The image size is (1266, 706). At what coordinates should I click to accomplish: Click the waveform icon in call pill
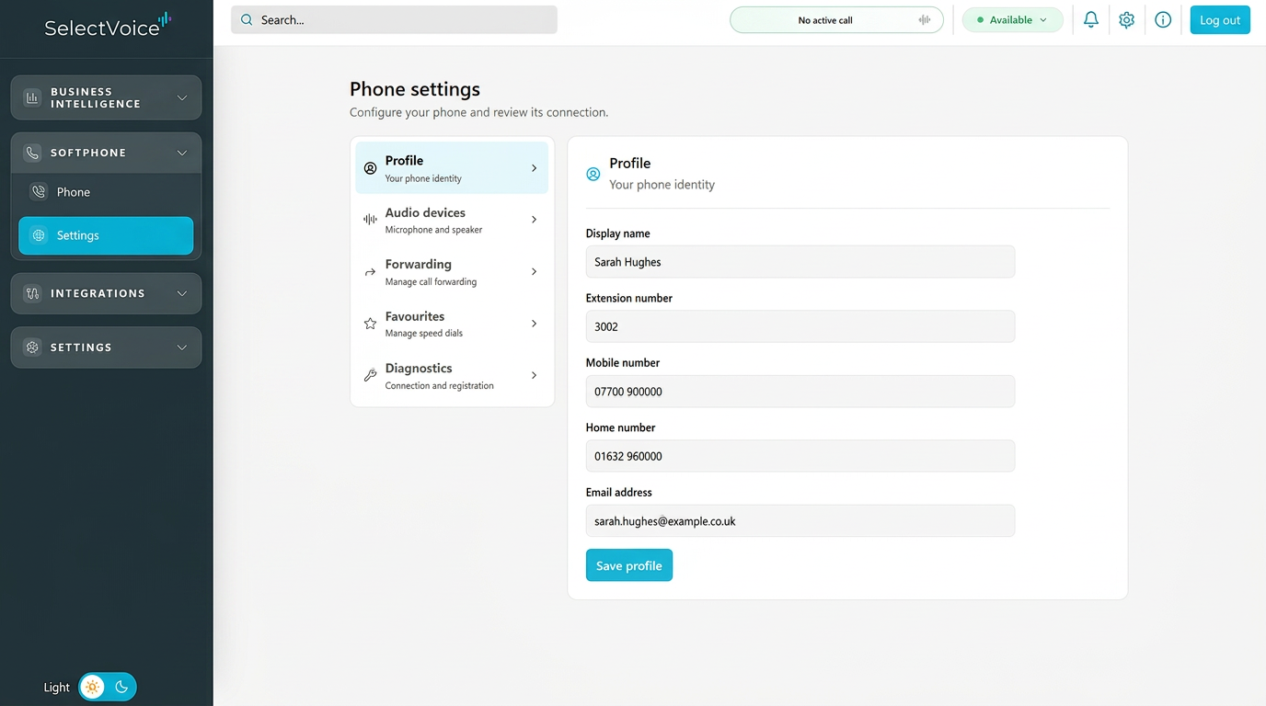(x=925, y=20)
